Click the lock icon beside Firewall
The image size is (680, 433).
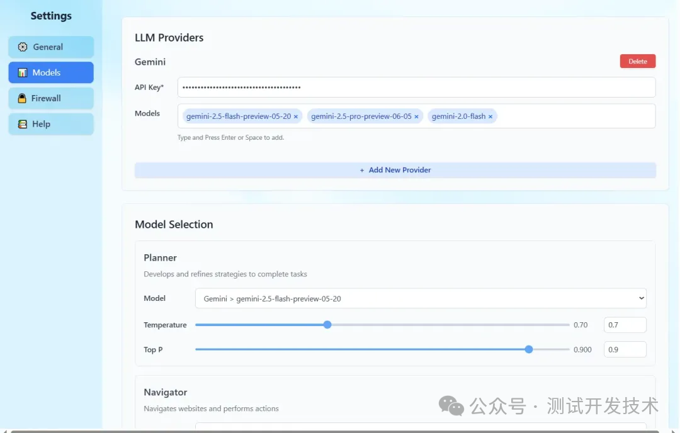click(22, 98)
